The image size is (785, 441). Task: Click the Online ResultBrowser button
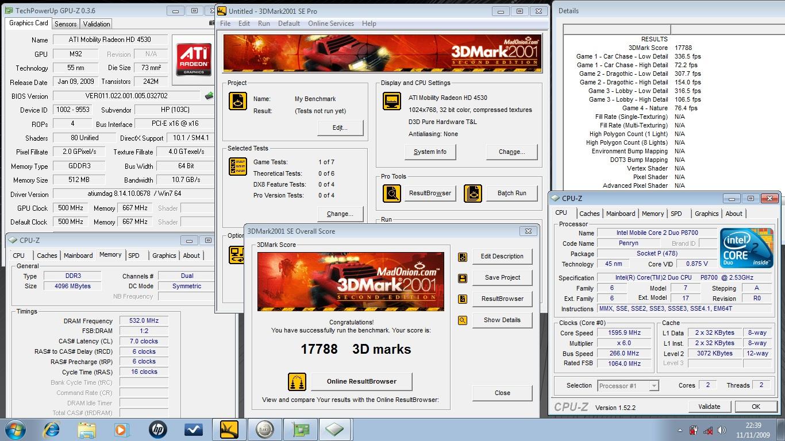361,381
